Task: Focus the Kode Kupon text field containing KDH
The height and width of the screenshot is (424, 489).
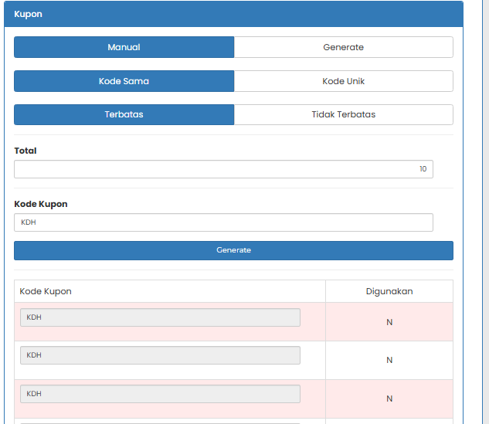Action: [x=223, y=222]
